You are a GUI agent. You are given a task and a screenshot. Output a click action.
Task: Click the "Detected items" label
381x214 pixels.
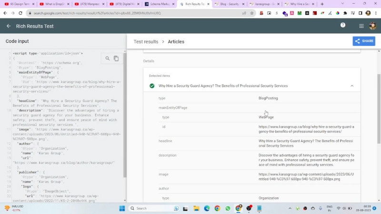(x=160, y=76)
